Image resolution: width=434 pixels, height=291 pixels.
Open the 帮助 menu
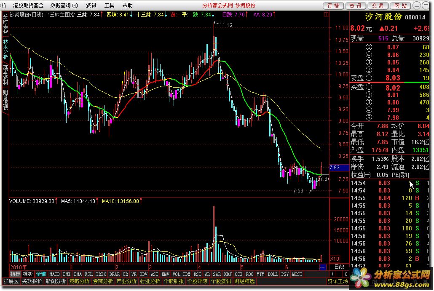(x=128, y=5)
